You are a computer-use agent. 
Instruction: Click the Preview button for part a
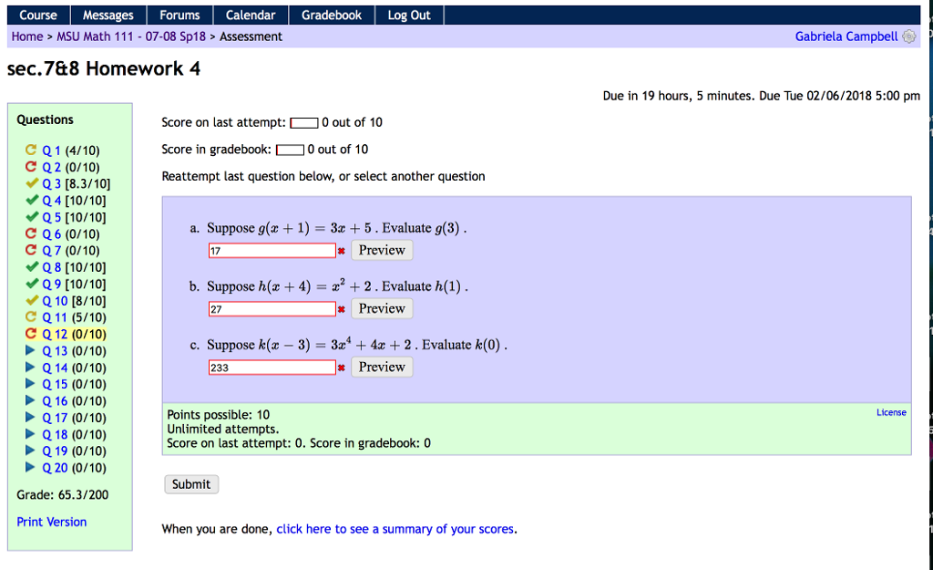(x=382, y=250)
